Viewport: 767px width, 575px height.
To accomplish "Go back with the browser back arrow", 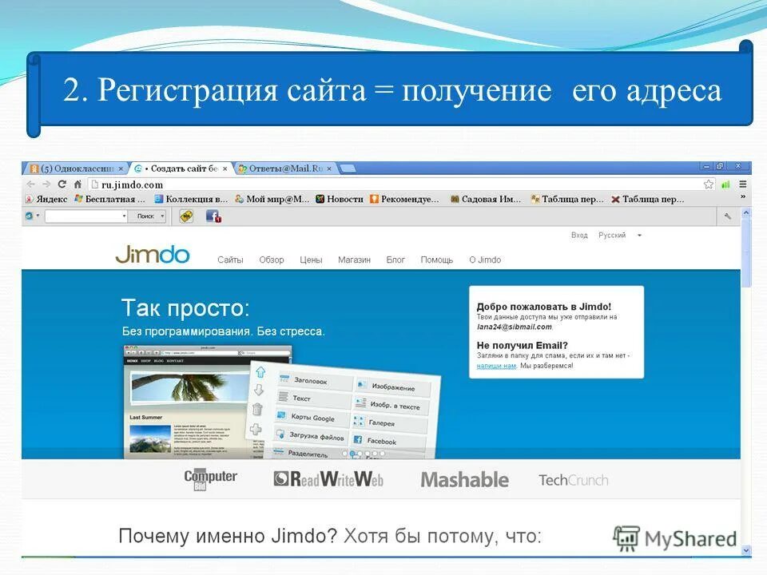I will pos(31,184).
